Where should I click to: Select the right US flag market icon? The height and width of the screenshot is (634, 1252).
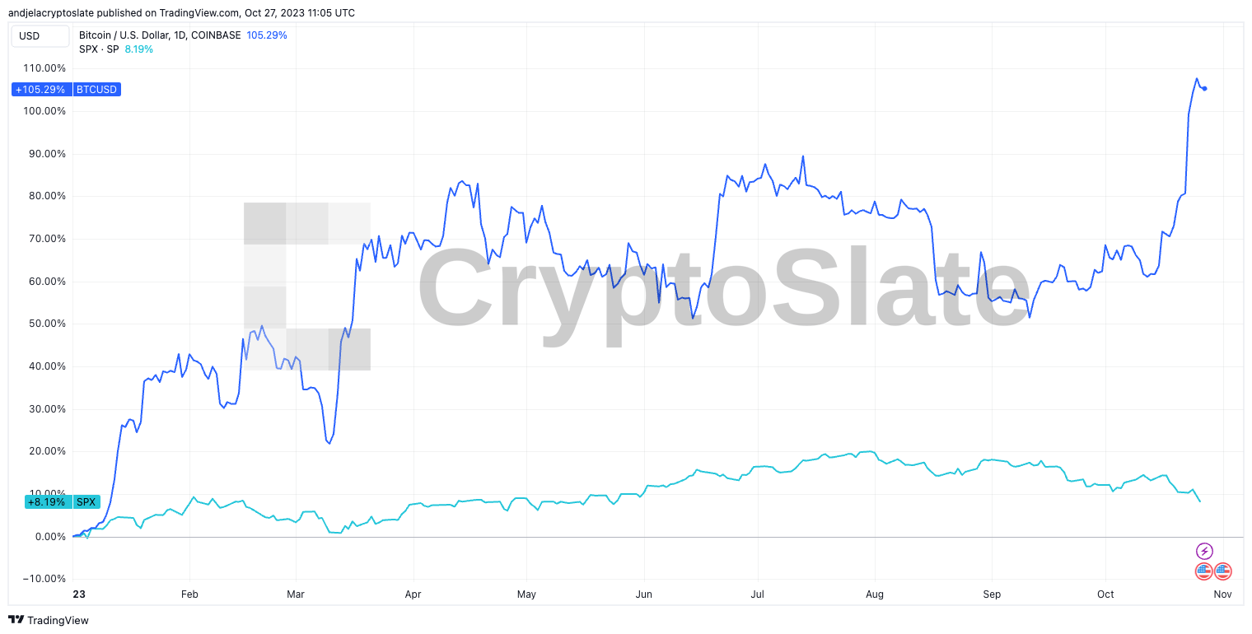[x=1222, y=571]
